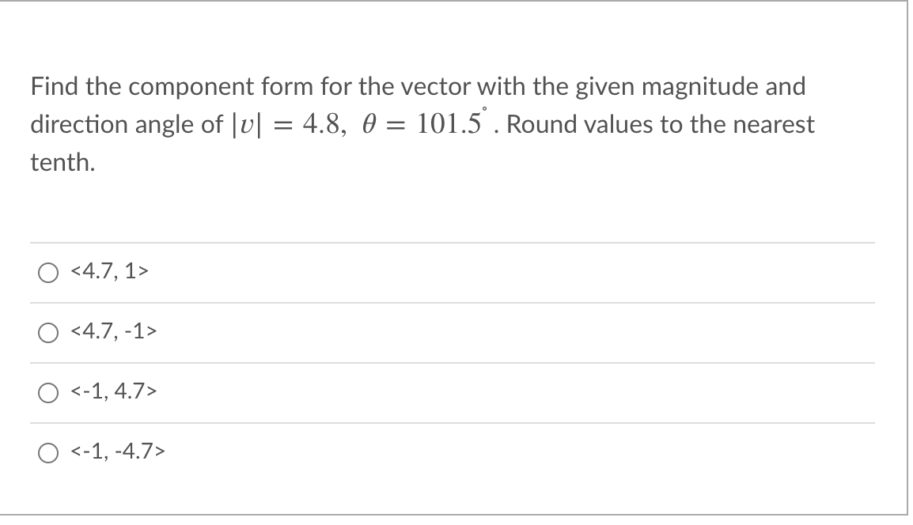This screenshot has height=525, width=913.
Task: Click the answer label <-1, 4.7>
Action: tap(113, 392)
